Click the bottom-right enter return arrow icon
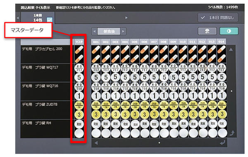This screenshot has height=157, width=248. (222, 143)
